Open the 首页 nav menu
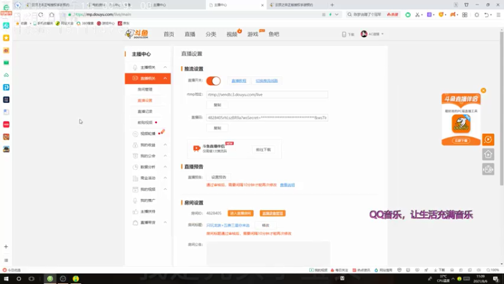Viewport: 504px width, 284px height. tap(169, 34)
